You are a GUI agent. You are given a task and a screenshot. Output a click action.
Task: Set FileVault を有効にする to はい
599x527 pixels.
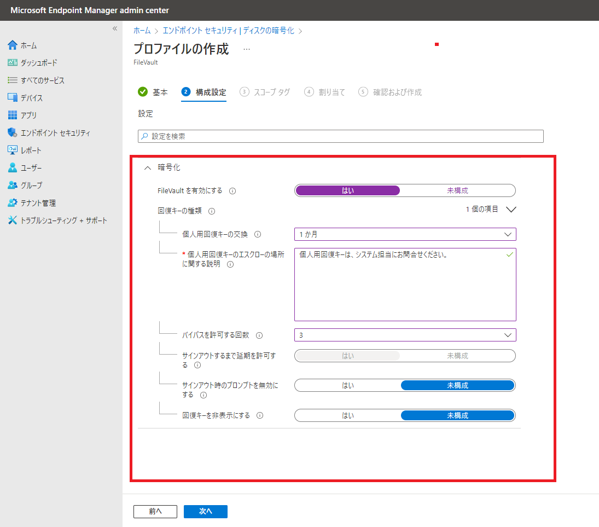(x=347, y=190)
